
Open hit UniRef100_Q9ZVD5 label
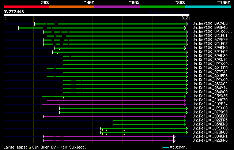[x=210, y=23]
